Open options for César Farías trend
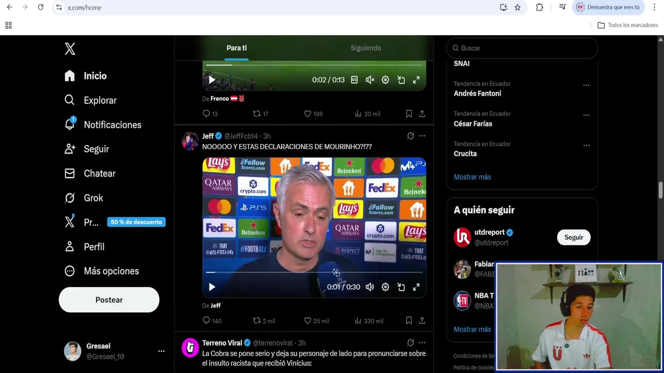The height and width of the screenshot is (373, 664). tap(586, 115)
